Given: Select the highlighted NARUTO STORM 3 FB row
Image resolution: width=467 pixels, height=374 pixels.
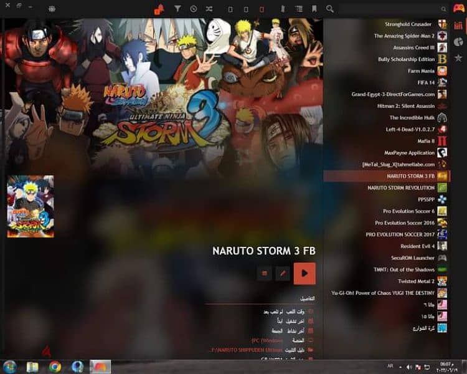Looking at the screenshot, I should click(387, 176).
